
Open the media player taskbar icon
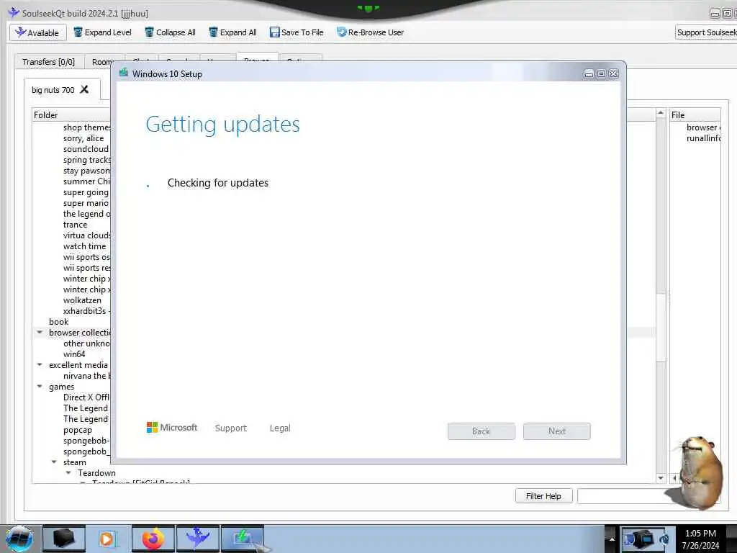(x=108, y=539)
